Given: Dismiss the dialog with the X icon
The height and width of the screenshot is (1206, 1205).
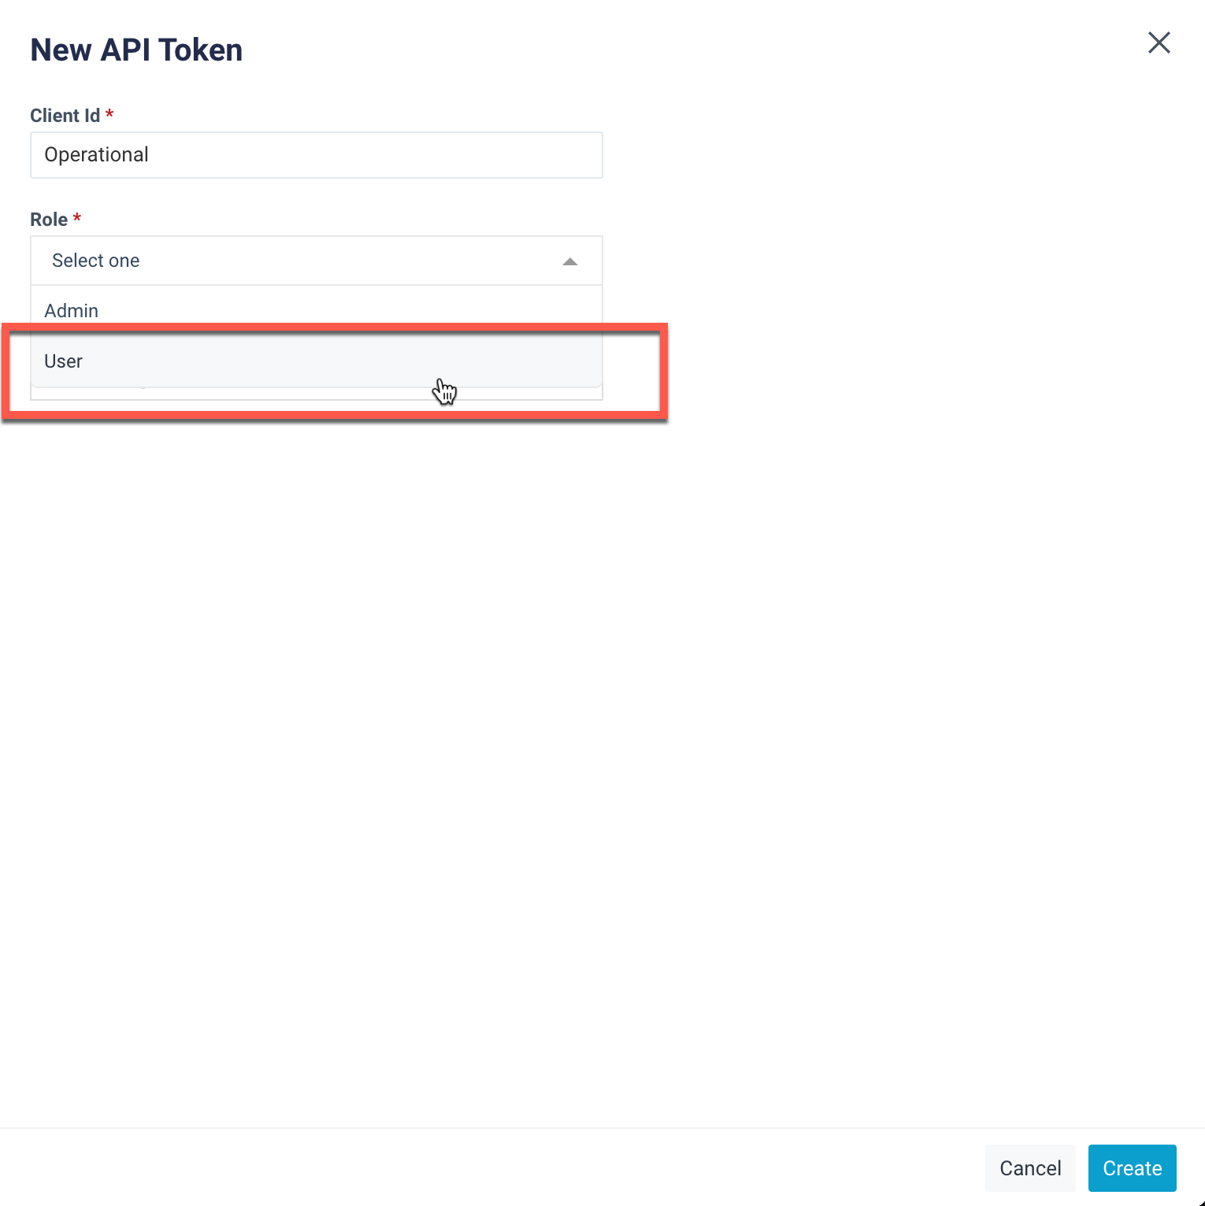Looking at the screenshot, I should pyautogui.click(x=1159, y=43).
